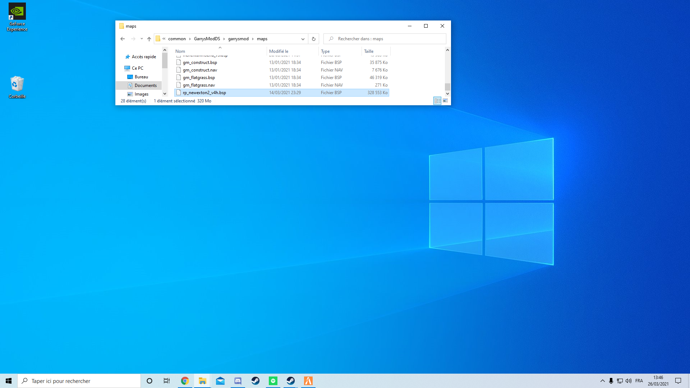
Task: Switch to details view layout
Action: coord(437,101)
